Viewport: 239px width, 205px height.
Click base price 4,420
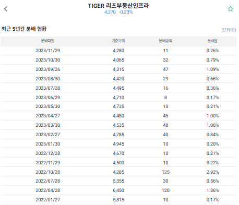(x=118, y=79)
